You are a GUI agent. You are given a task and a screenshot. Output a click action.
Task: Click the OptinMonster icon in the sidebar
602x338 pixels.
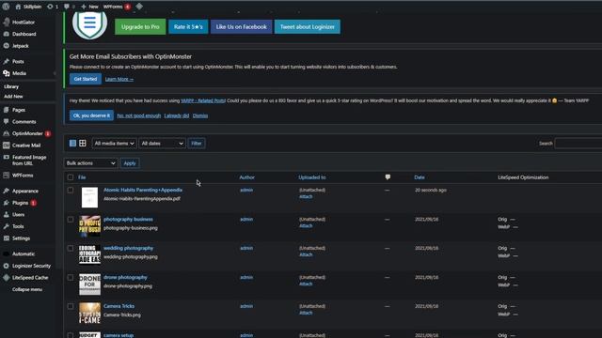pos(7,133)
